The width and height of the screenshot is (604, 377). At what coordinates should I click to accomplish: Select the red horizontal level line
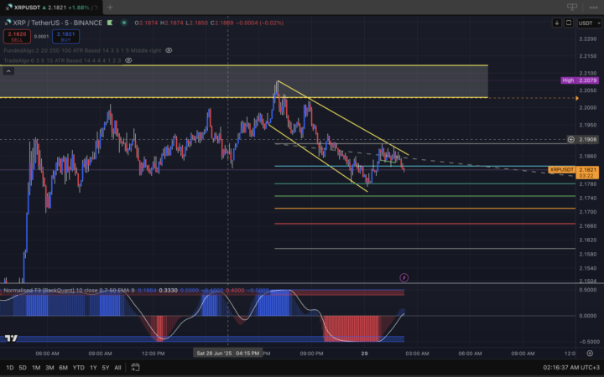[x=424, y=223]
